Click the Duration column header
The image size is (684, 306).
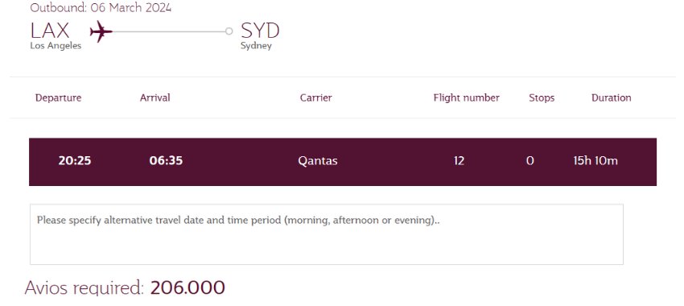pos(611,97)
